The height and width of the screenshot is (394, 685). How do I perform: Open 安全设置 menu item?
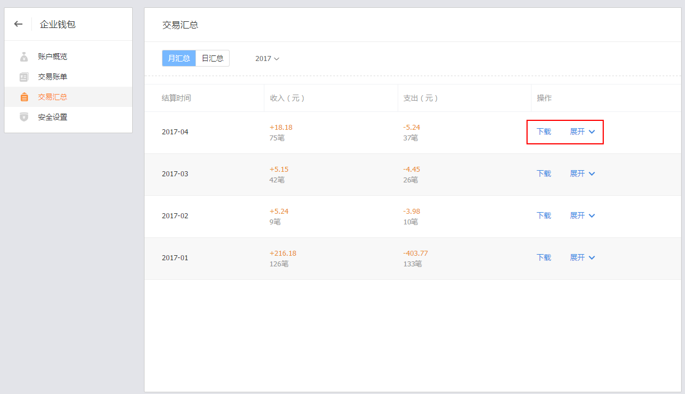tap(53, 117)
